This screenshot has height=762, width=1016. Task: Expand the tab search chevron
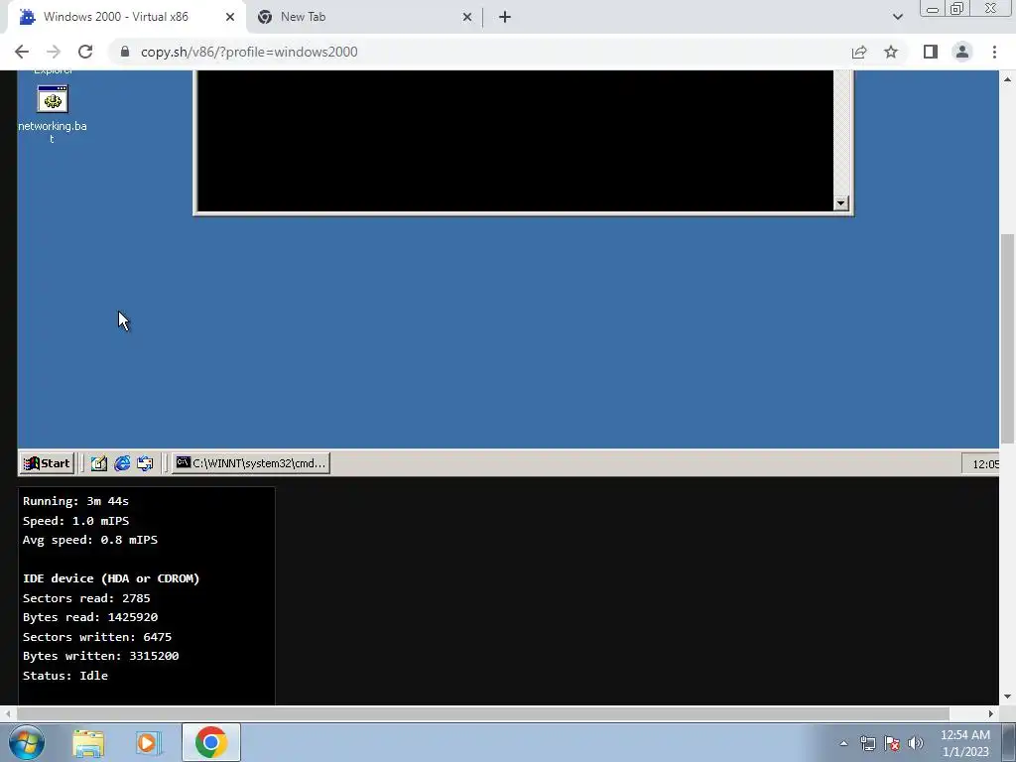point(897,17)
